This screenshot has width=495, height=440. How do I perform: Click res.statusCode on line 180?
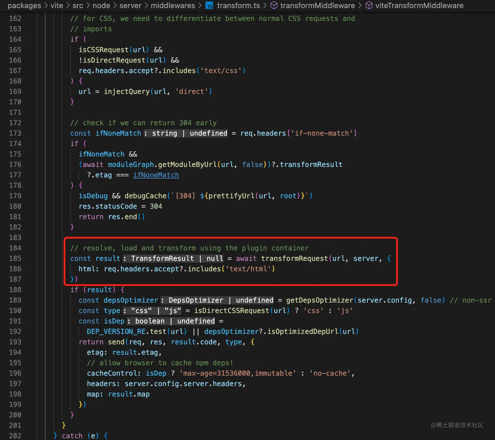click(x=108, y=206)
